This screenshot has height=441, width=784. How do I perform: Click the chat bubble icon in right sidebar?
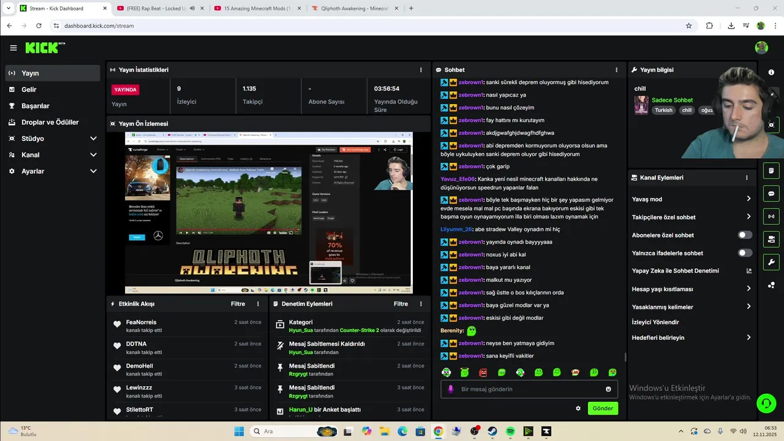pyautogui.click(x=771, y=194)
